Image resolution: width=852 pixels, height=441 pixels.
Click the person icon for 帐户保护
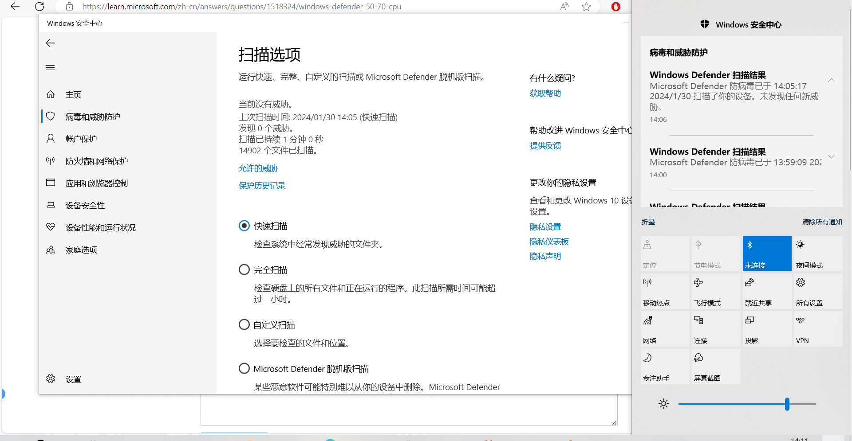(x=51, y=138)
